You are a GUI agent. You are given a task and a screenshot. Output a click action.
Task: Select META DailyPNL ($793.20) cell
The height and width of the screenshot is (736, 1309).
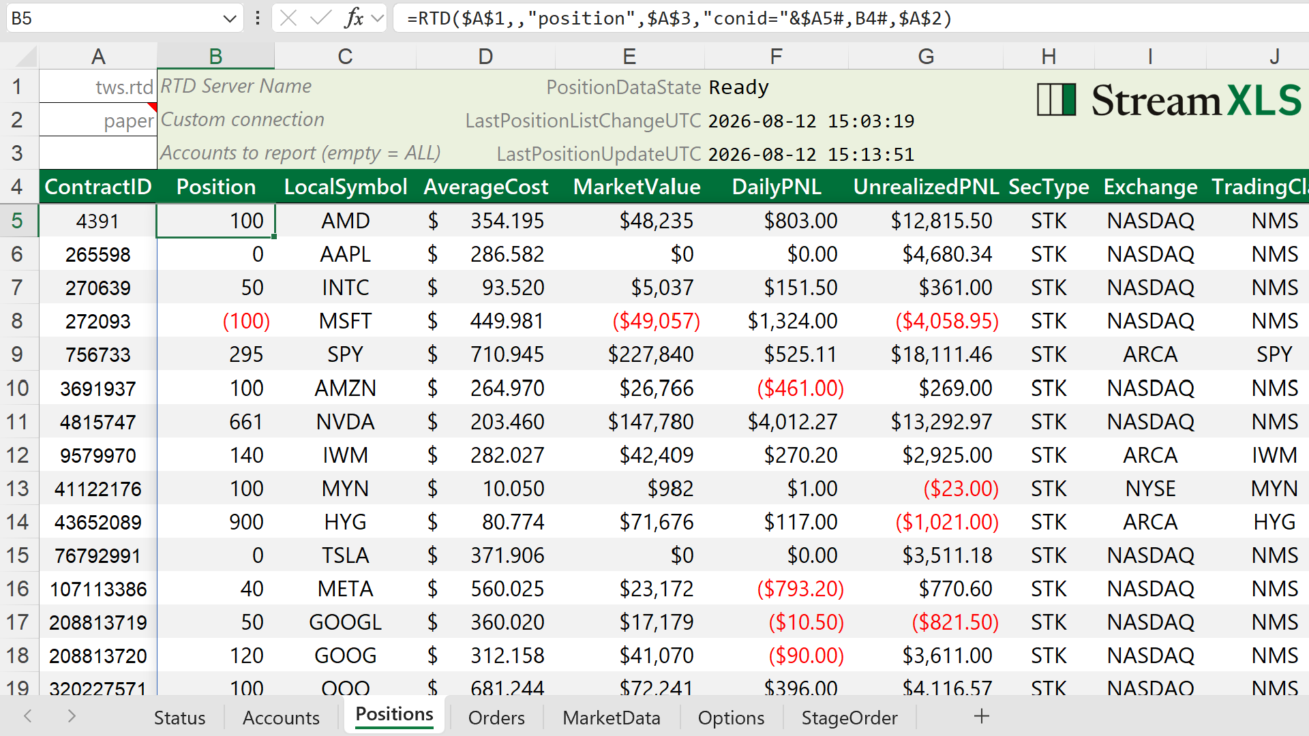pos(777,589)
